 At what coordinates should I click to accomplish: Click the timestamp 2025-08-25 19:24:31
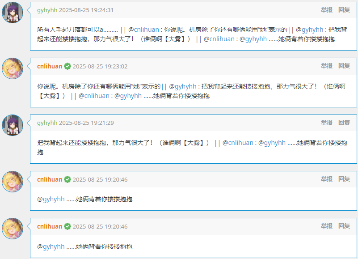[x=86, y=10]
